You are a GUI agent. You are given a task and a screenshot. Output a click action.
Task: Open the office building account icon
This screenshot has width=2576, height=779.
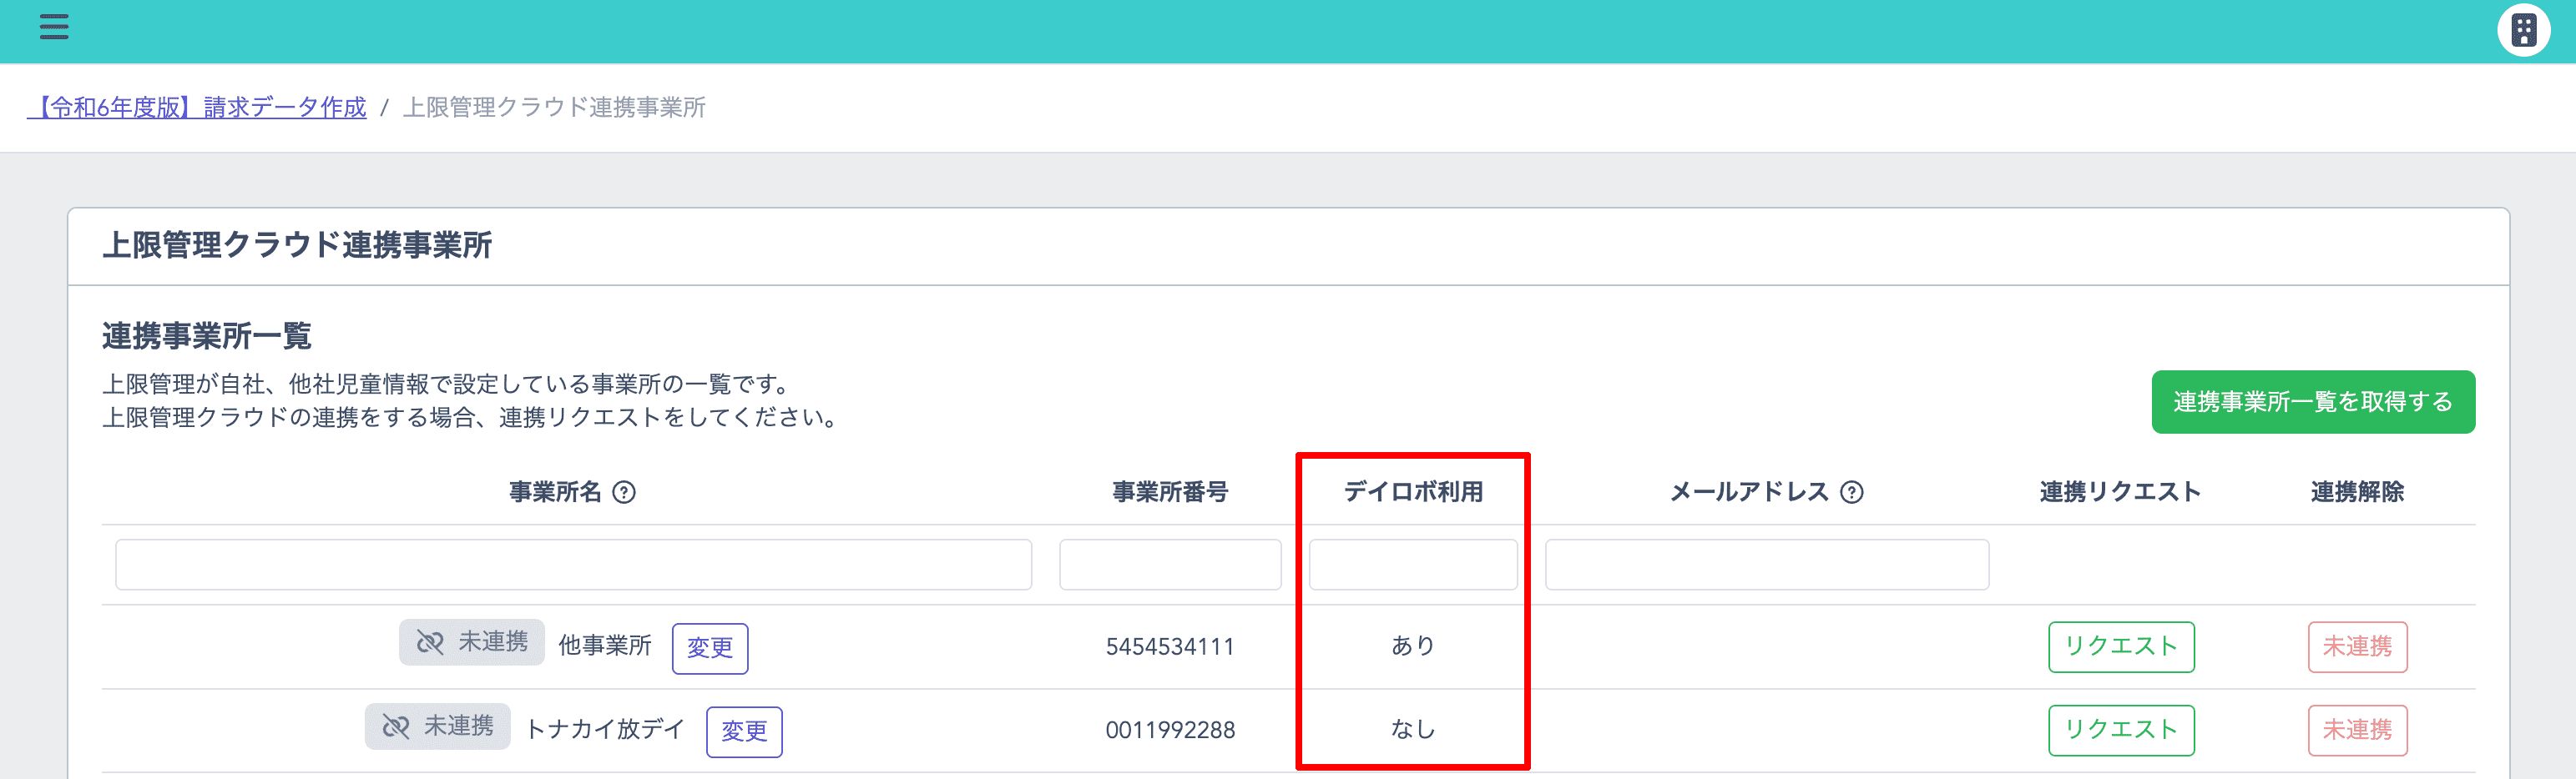pyautogui.click(x=2523, y=31)
